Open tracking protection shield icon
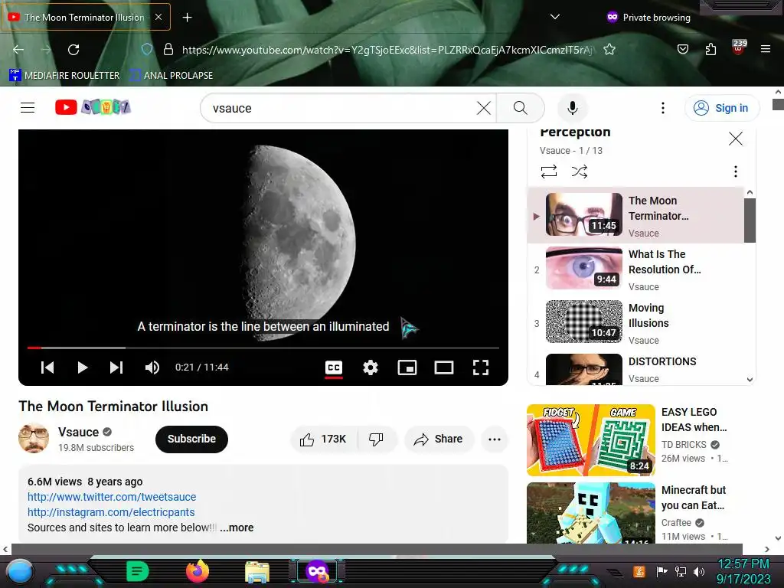The height and width of the screenshot is (588, 784). [x=146, y=49]
